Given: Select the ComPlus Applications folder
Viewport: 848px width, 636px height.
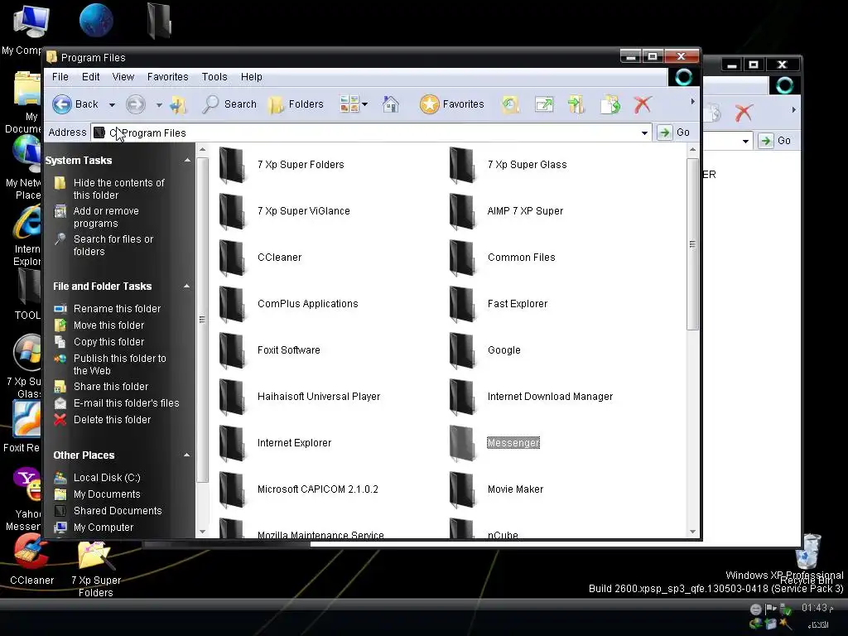Looking at the screenshot, I should [x=288, y=304].
